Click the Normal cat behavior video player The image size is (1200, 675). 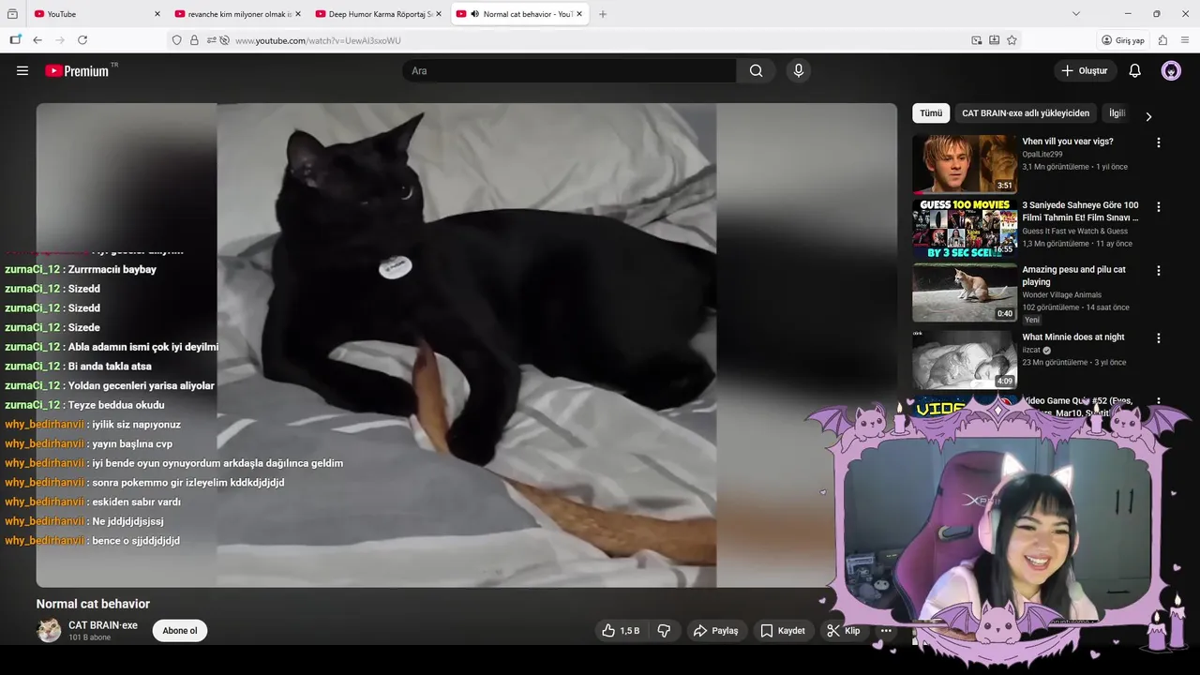click(467, 345)
